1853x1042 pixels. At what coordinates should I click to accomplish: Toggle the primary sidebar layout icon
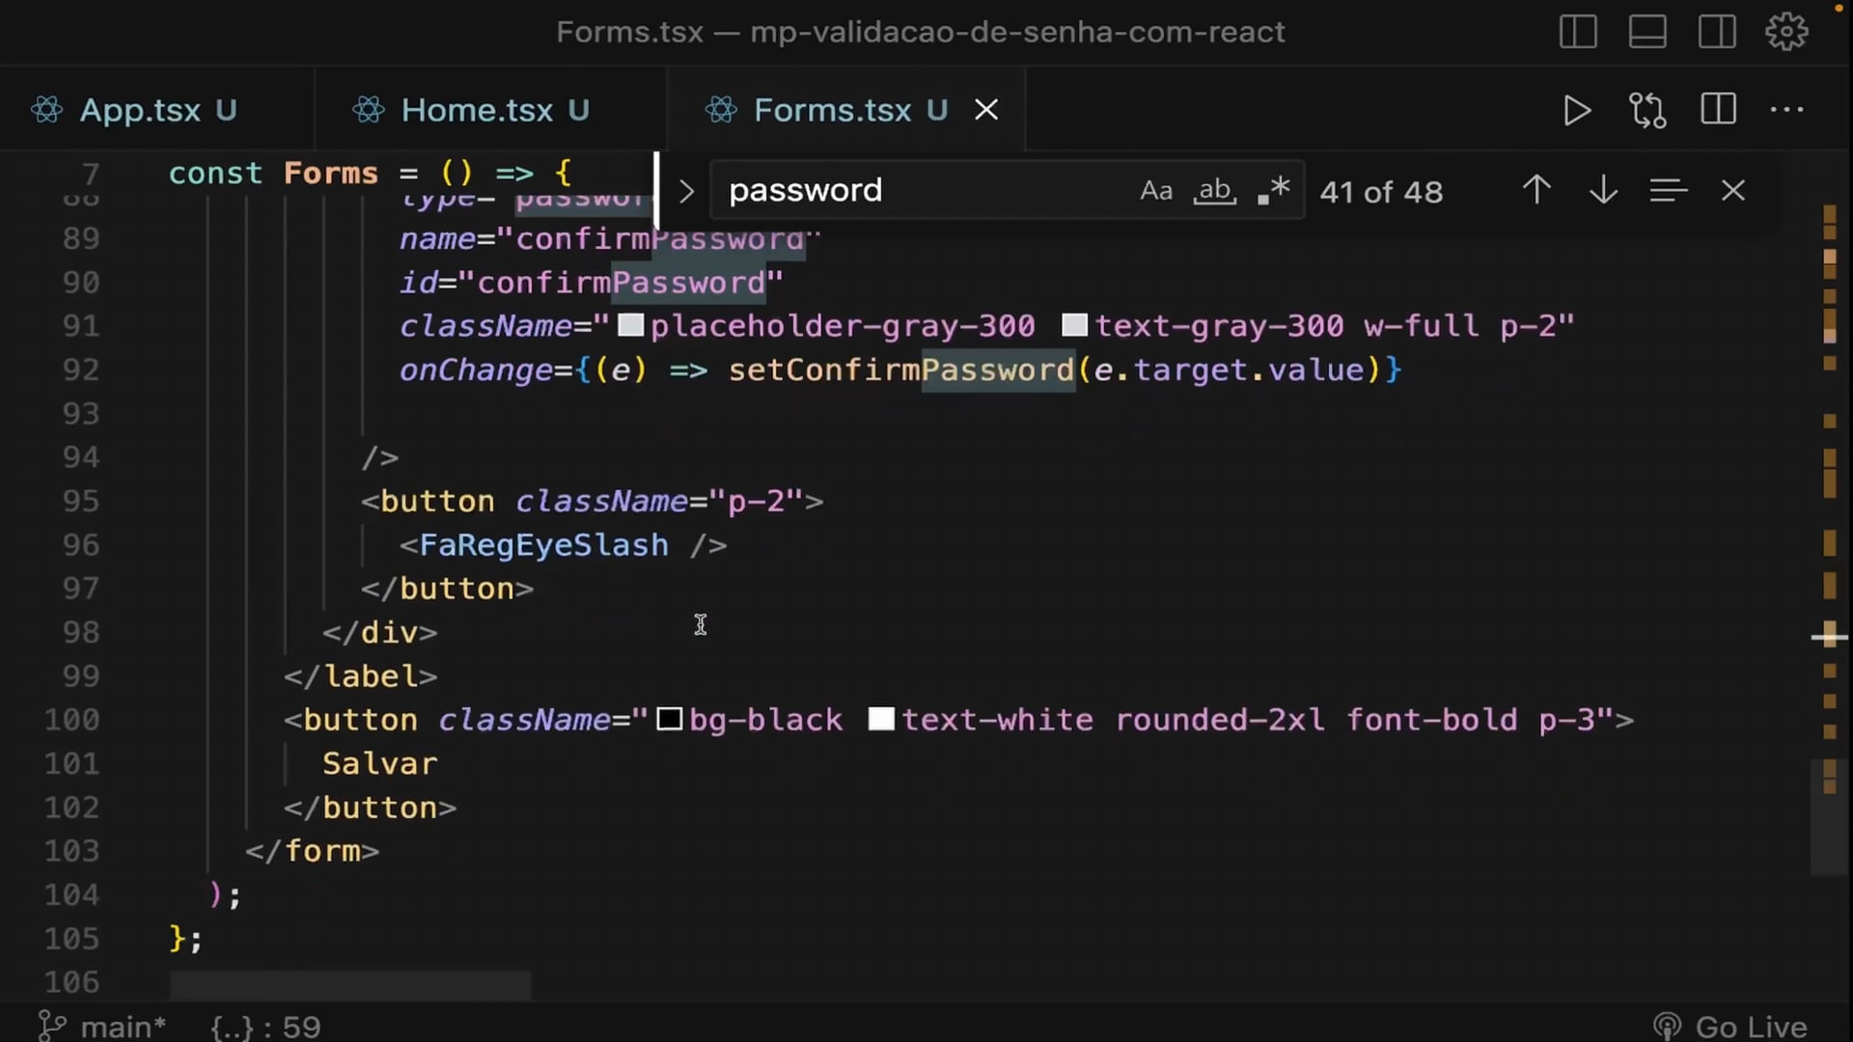1578,32
